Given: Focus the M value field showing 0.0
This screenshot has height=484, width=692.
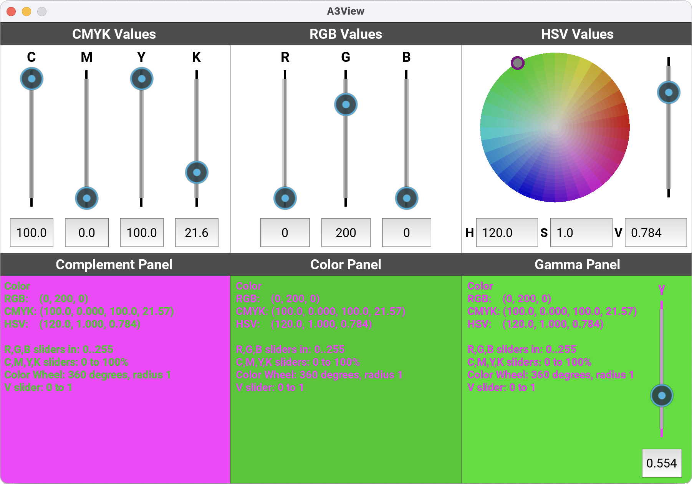Looking at the screenshot, I should click(x=86, y=233).
